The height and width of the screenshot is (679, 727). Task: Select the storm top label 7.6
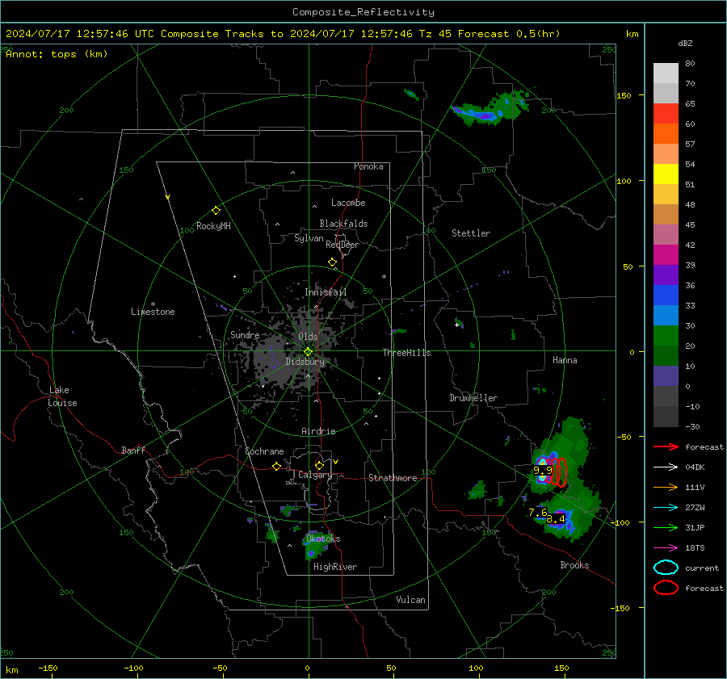(538, 512)
